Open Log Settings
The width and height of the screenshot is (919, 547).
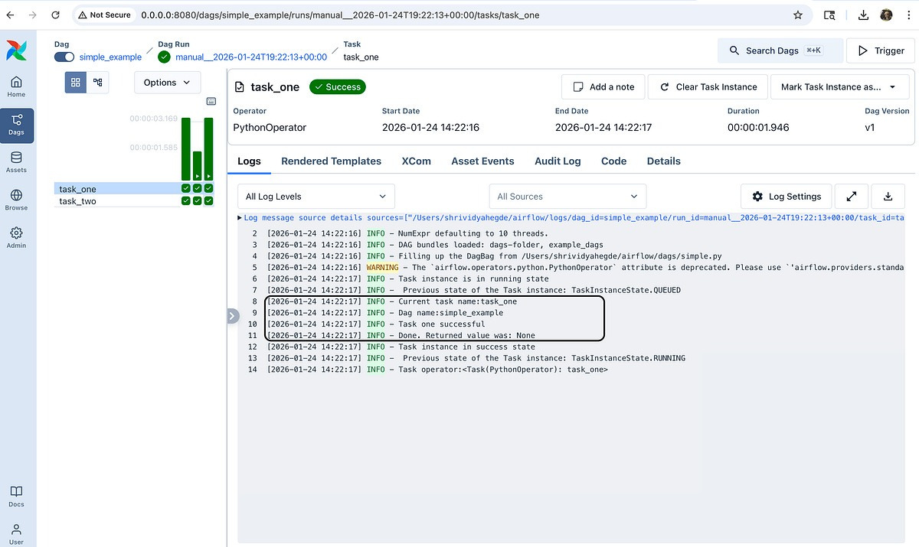(x=787, y=197)
